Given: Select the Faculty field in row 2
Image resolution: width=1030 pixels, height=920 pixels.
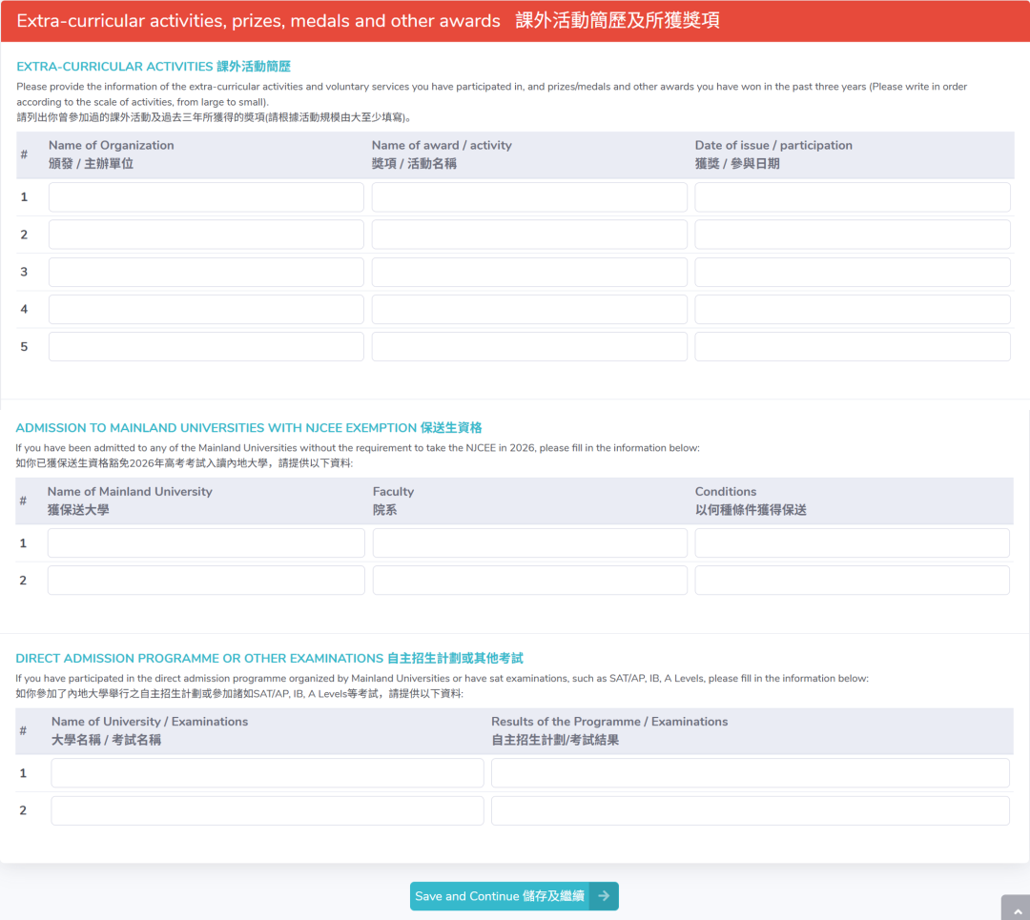Looking at the screenshot, I should tap(529, 581).
